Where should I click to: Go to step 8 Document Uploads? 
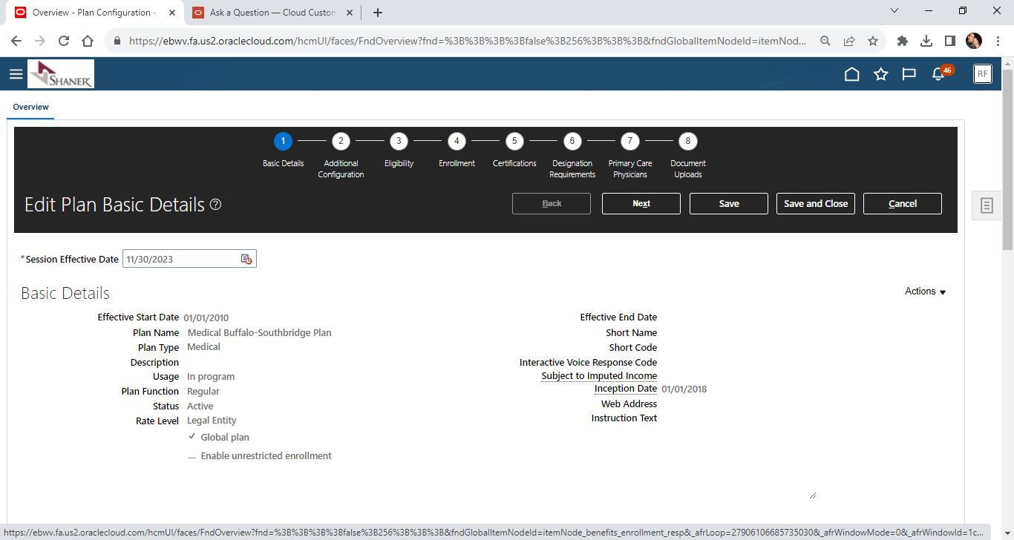pos(688,141)
